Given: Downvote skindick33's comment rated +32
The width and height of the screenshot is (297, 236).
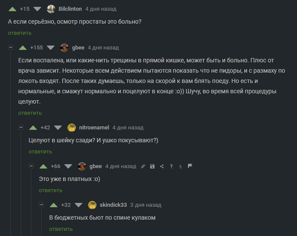Looking at the screenshot, I should [78, 205].
